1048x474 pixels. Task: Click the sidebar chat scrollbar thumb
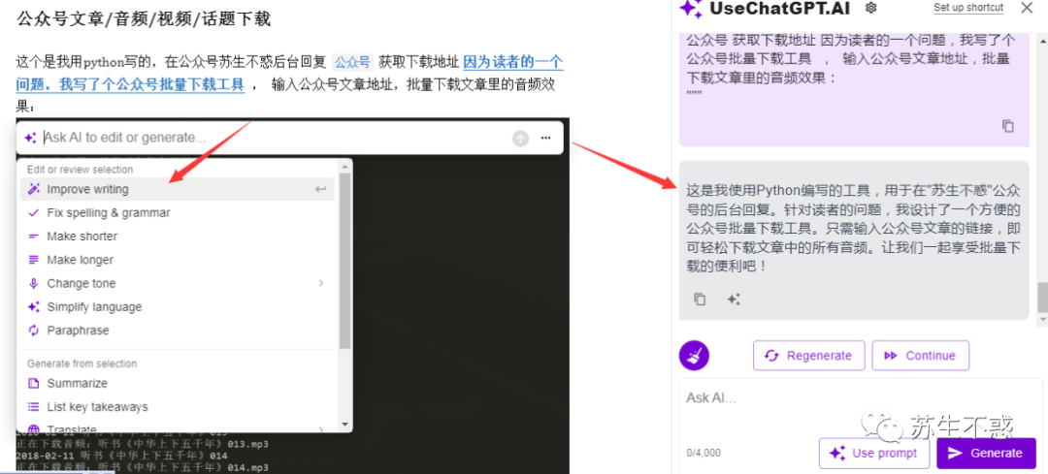point(1042,297)
